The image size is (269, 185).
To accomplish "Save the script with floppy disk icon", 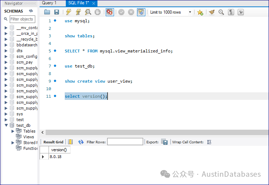I will click(56, 12).
